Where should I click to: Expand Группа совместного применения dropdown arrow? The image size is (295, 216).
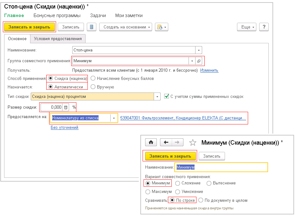[x=192, y=61]
